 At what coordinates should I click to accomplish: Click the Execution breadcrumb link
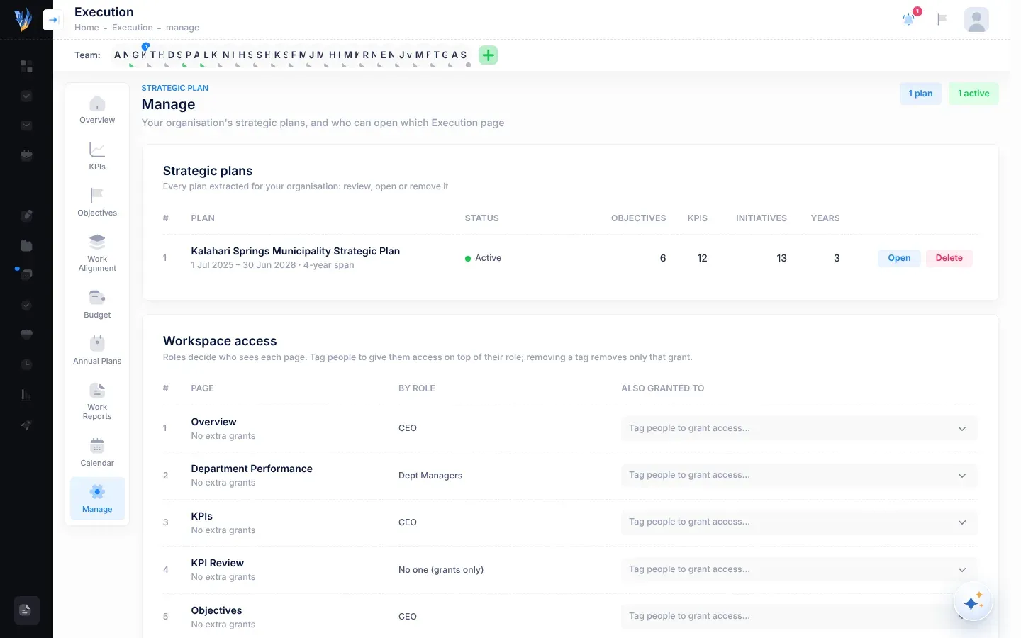click(x=133, y=28)
